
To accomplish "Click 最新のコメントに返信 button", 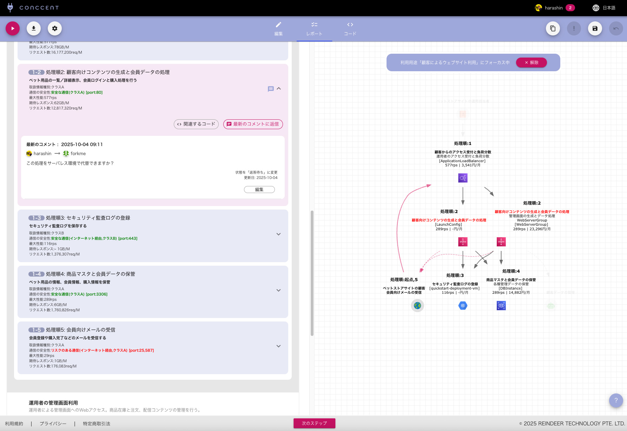I will [x=253, y=124].
